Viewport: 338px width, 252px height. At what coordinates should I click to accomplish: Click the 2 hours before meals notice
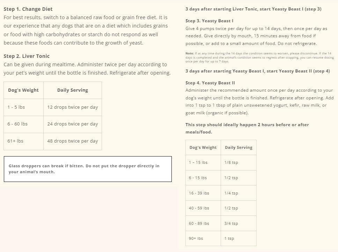click(247, 128)
